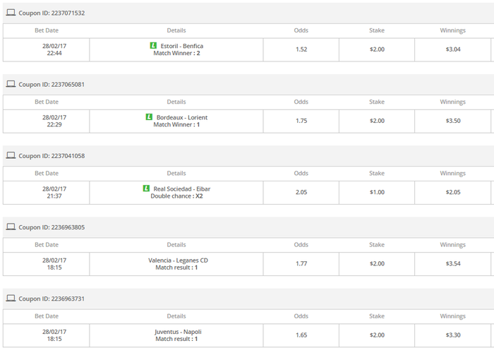The width and height of the screenshot is (494, 355).
Task: Open the Valencia - Leganes CD match
Action: 178,260
